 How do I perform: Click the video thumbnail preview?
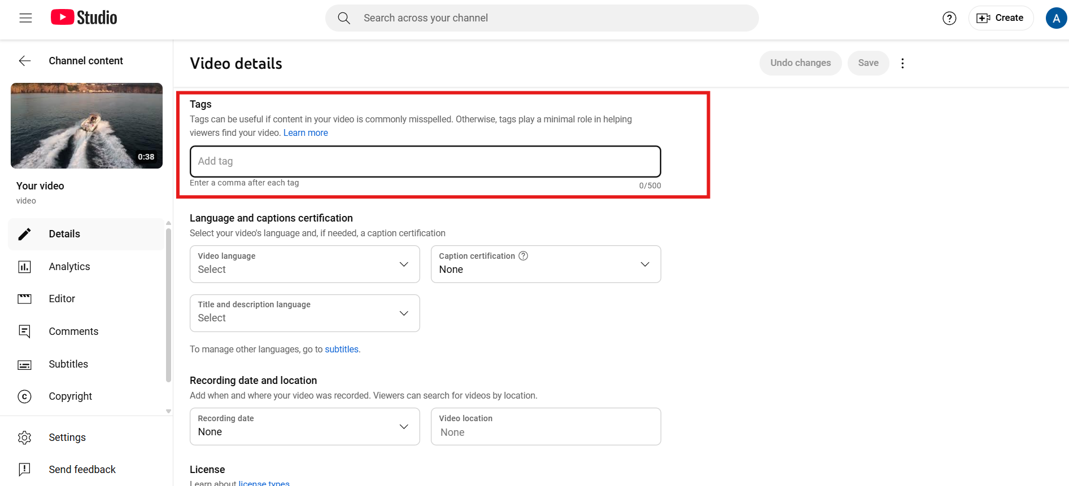pos(86,126)
